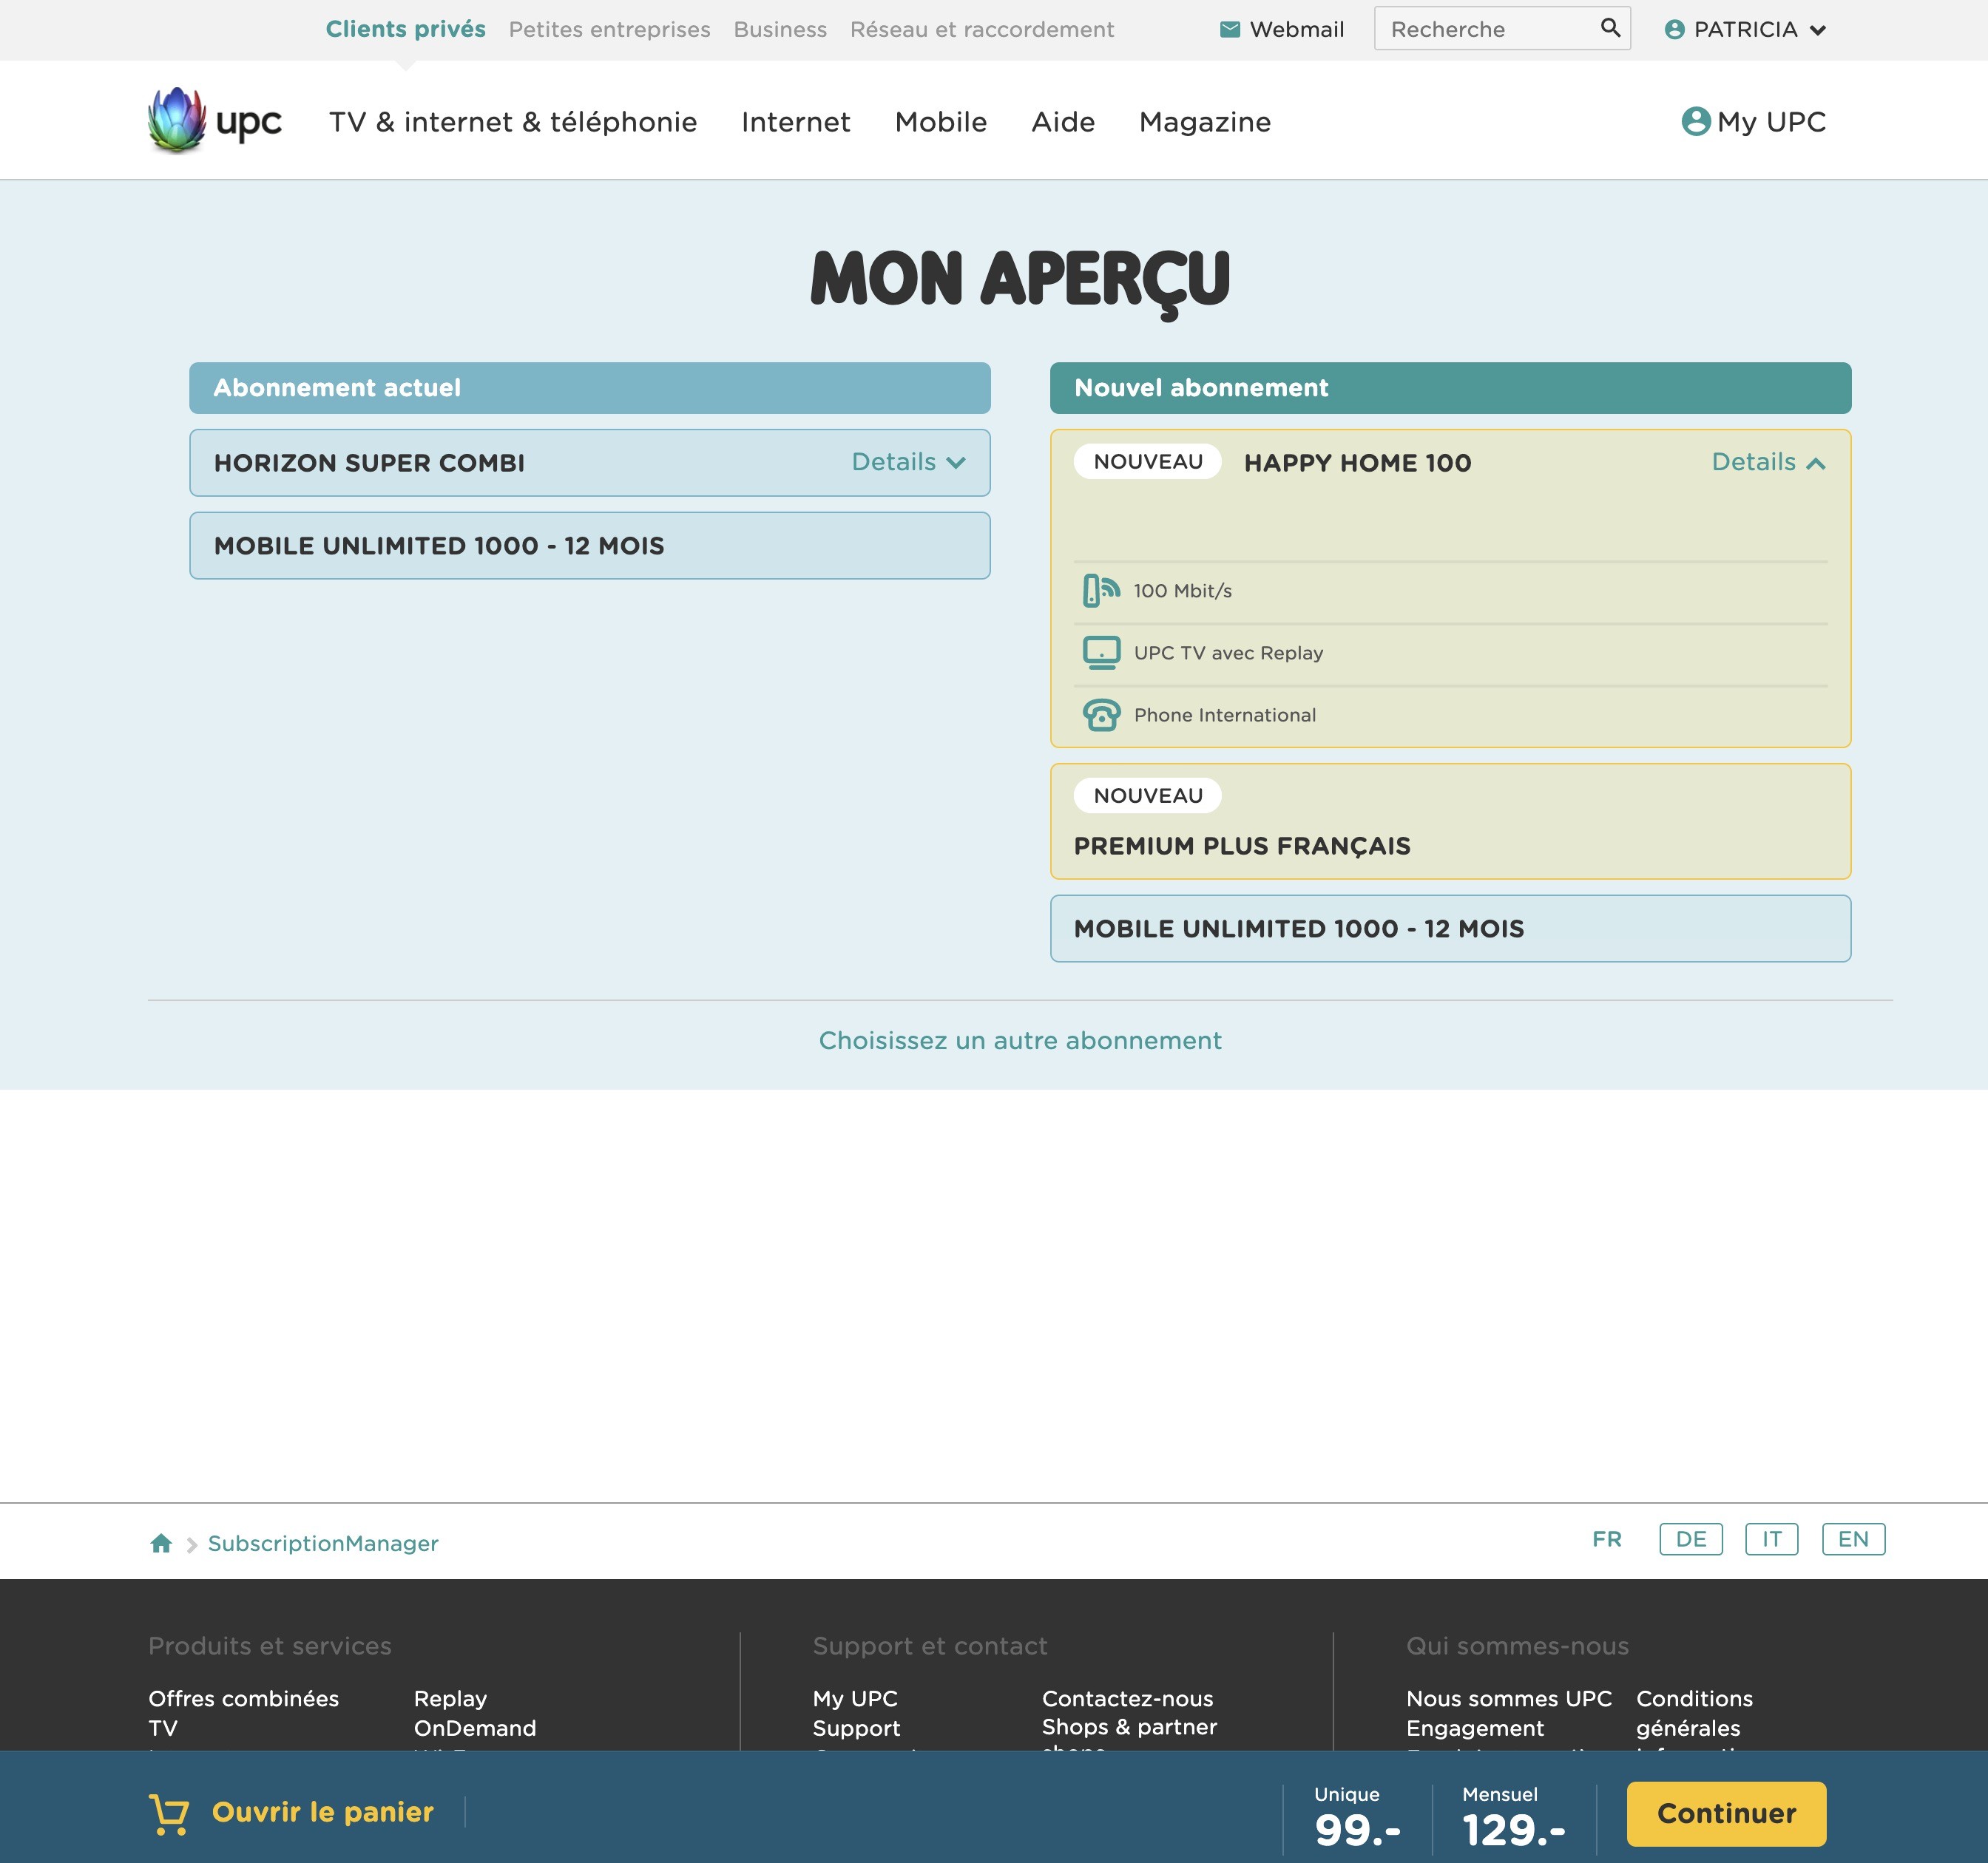Click the UPC logo
The height and width of the screenshot is (1863, 1988).
[x=214, y=121]
